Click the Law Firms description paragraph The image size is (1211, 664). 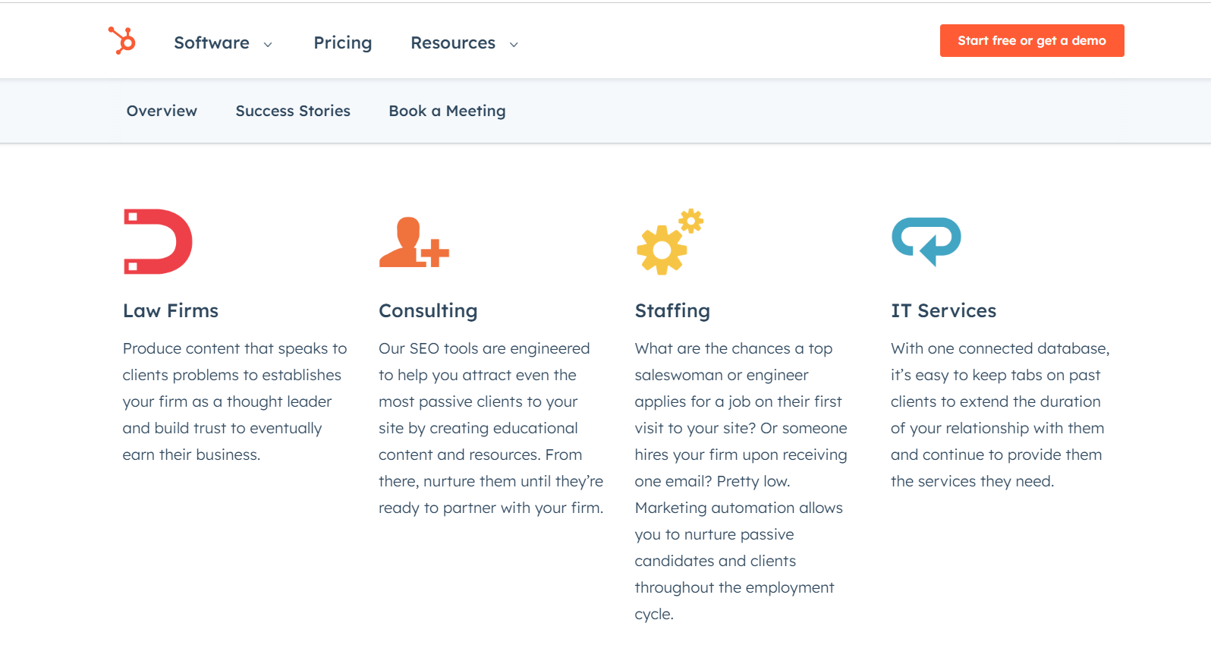pos(235,401)
